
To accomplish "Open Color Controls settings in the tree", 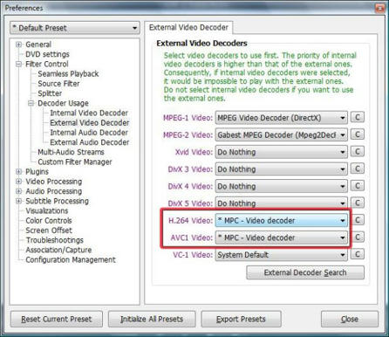I will 49,221.
